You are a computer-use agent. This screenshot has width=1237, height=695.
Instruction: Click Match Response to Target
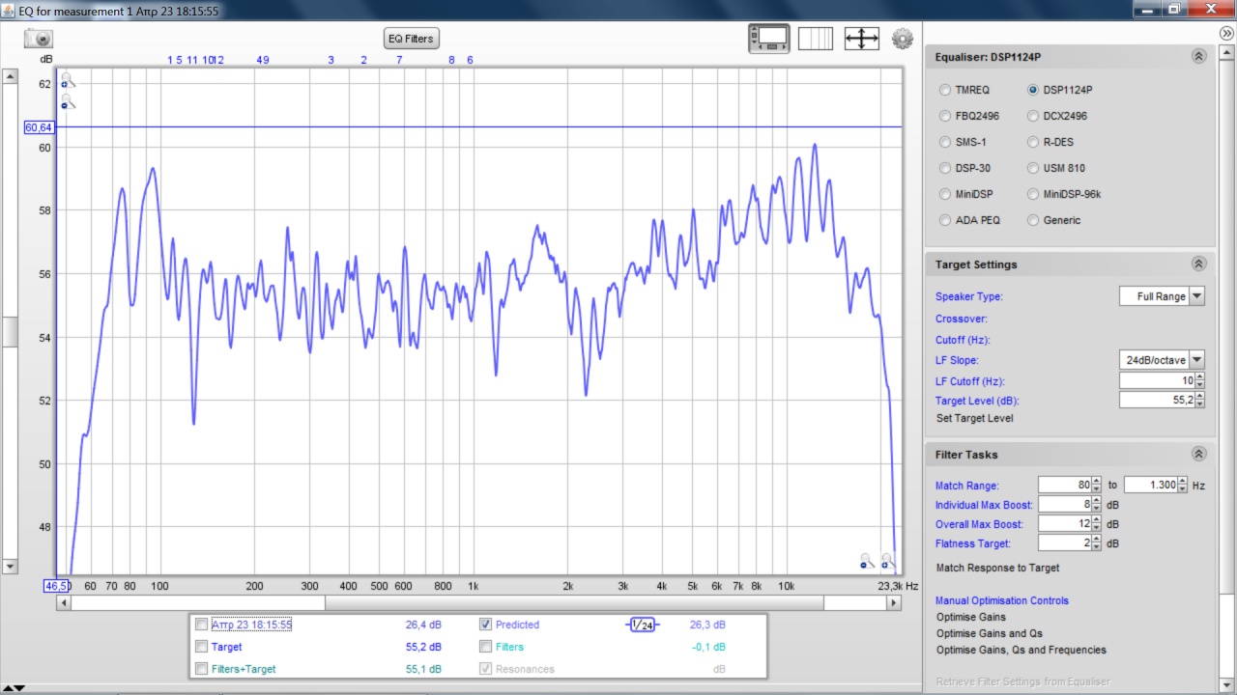(997, 568)
